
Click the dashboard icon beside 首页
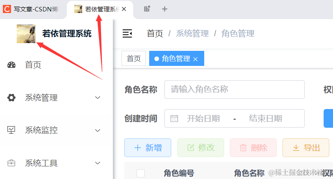click(11, 65)
